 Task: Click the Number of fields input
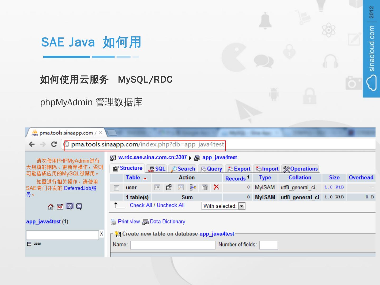pyautogui.click(x=269, y=245)
